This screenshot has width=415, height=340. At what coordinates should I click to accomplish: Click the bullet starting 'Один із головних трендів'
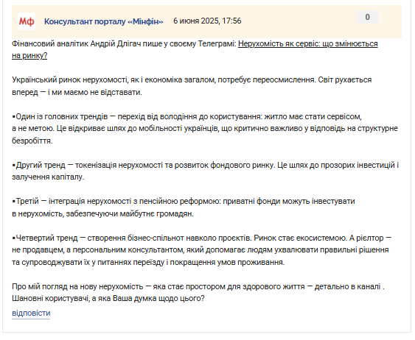(205, 129)
